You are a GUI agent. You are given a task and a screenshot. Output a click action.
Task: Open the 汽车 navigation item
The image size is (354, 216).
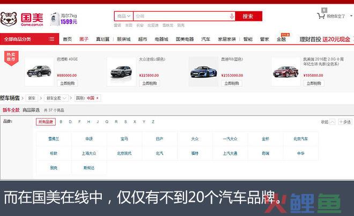tap(205, 39)
